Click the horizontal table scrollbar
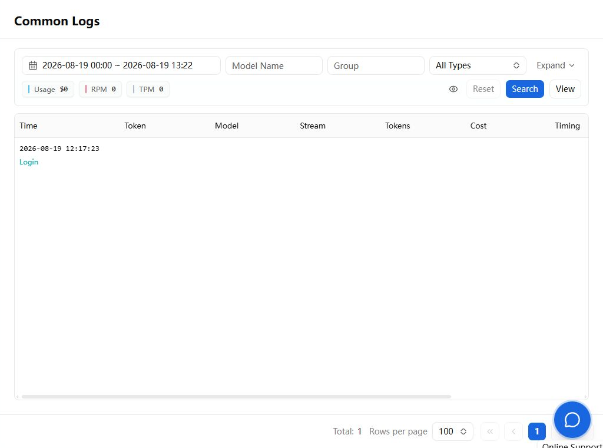The height and width of the screenshot is (448, 603). point(236,397)
